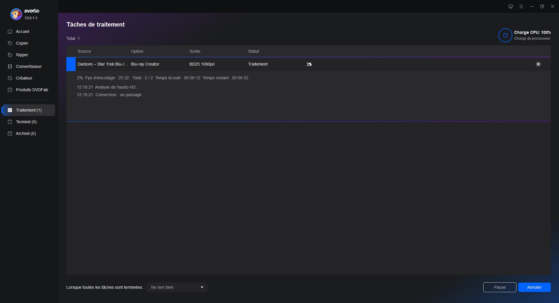Open the Copier module
The height and width of the screenshot is (303, 559).
pos(22,43)
